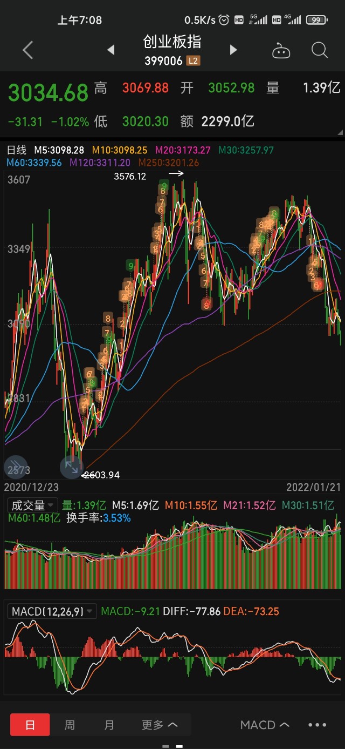The image size is (345, 749).
Task: Tap the fullscreen expand icon on chart
Action: [72, 467]
